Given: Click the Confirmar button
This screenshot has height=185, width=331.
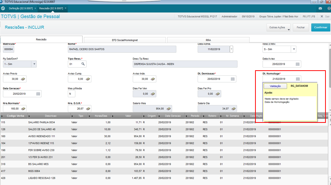Looking at the screenshot, I should pos(321,27).
